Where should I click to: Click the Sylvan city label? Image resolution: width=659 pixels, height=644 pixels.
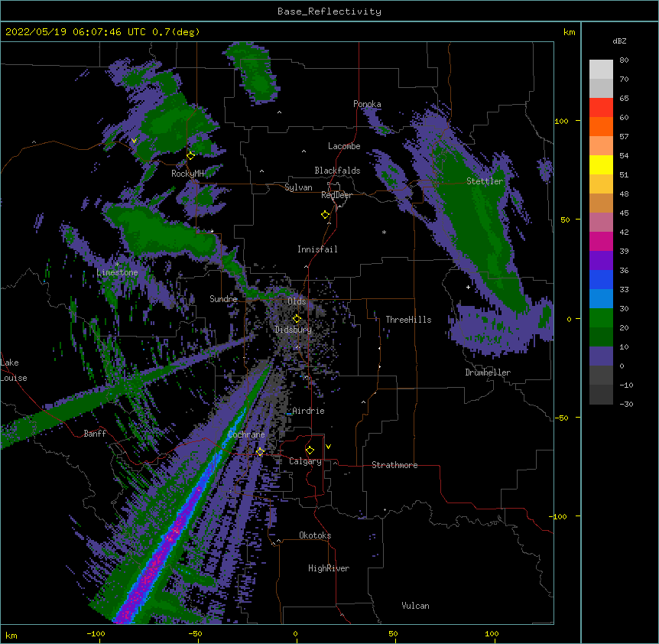point(298,187)
